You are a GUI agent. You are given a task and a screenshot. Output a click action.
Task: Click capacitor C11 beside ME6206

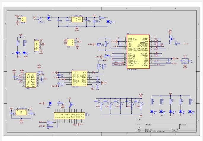tap(12, 113)
